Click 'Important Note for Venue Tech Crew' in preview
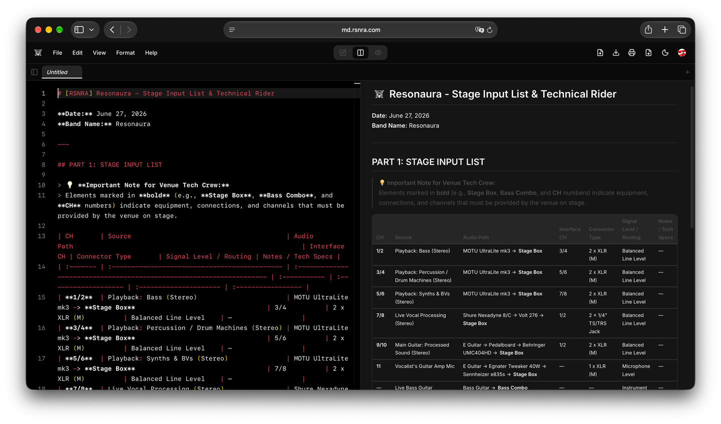The image size is (721, 424). [x=441, y=183]
